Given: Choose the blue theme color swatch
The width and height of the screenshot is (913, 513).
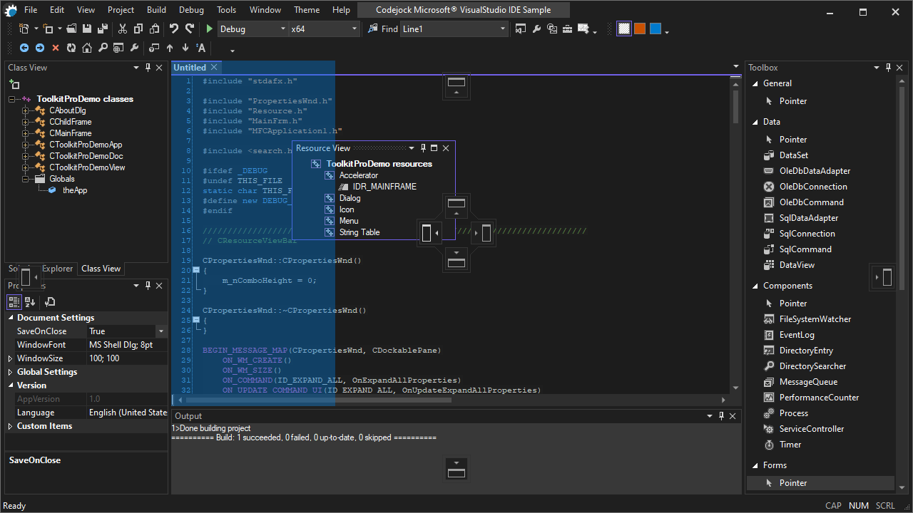Looking at the screenshot, I should (656, 29).
